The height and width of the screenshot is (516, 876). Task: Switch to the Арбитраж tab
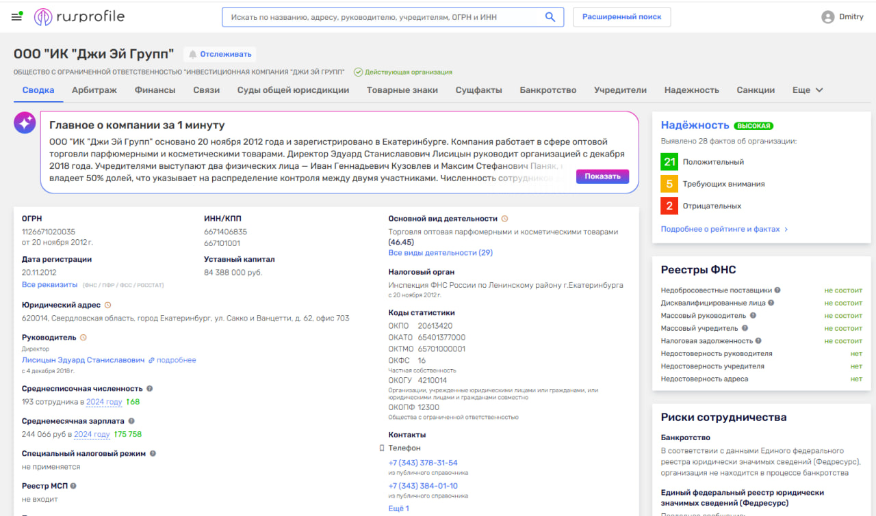(94, 90)
